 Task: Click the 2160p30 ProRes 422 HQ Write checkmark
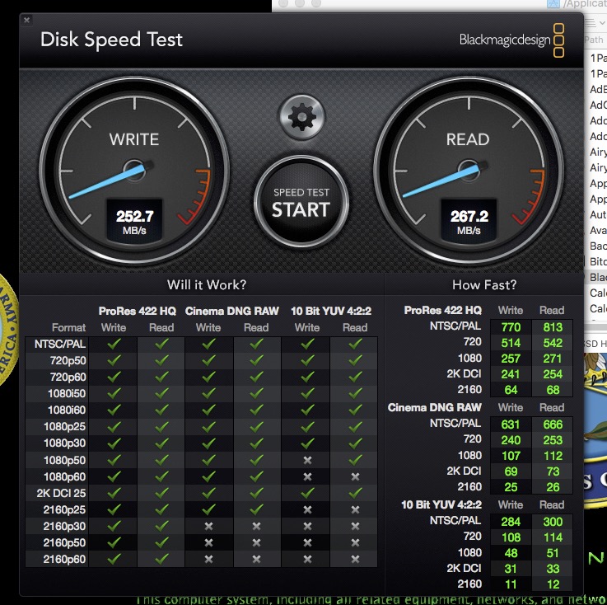click(114, 526)
